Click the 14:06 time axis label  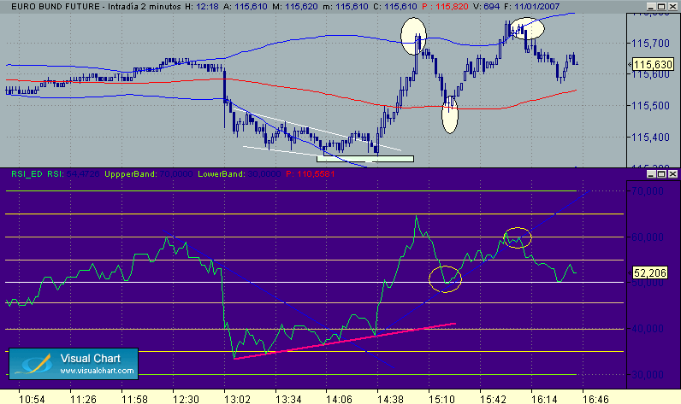point(339,399)
